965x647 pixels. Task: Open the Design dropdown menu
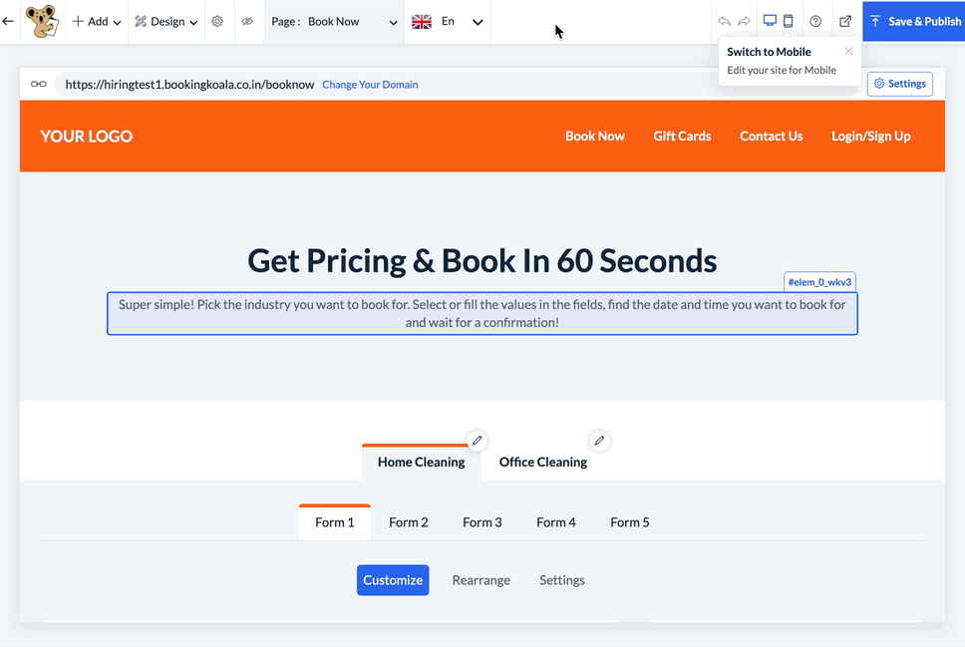165,21
